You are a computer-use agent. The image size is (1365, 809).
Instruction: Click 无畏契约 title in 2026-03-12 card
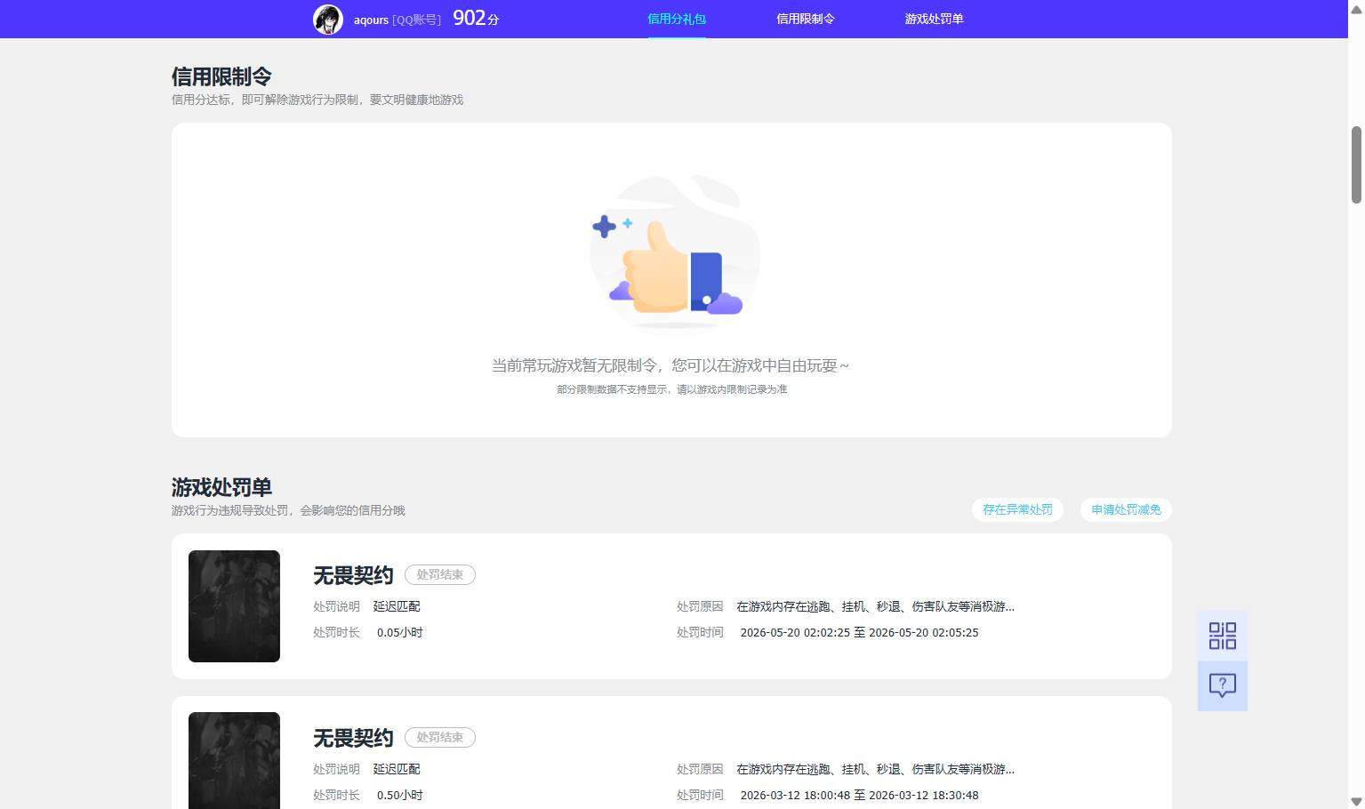pyautogui.click(x=353, y=738)
